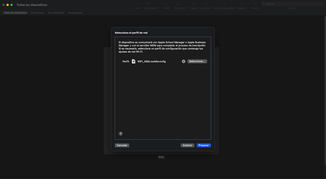Image resolution: width=326 pixels, height=179 pixels.
Task: Click the Perfil: label
Action: tap(126, 62)
